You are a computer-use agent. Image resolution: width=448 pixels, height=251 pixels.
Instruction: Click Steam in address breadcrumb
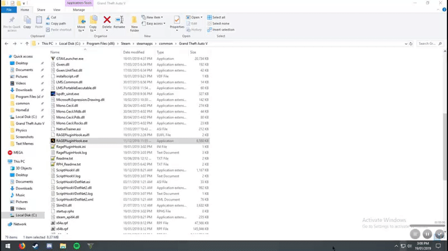click(x=125, y=44)
